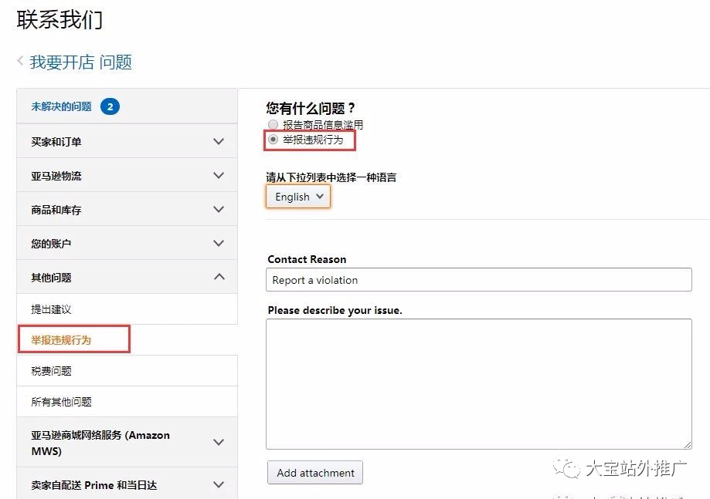Expand the 商品和库存 section

tap(219, 210)
